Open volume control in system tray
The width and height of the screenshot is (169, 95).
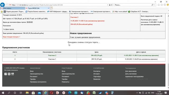click(149, 93)
